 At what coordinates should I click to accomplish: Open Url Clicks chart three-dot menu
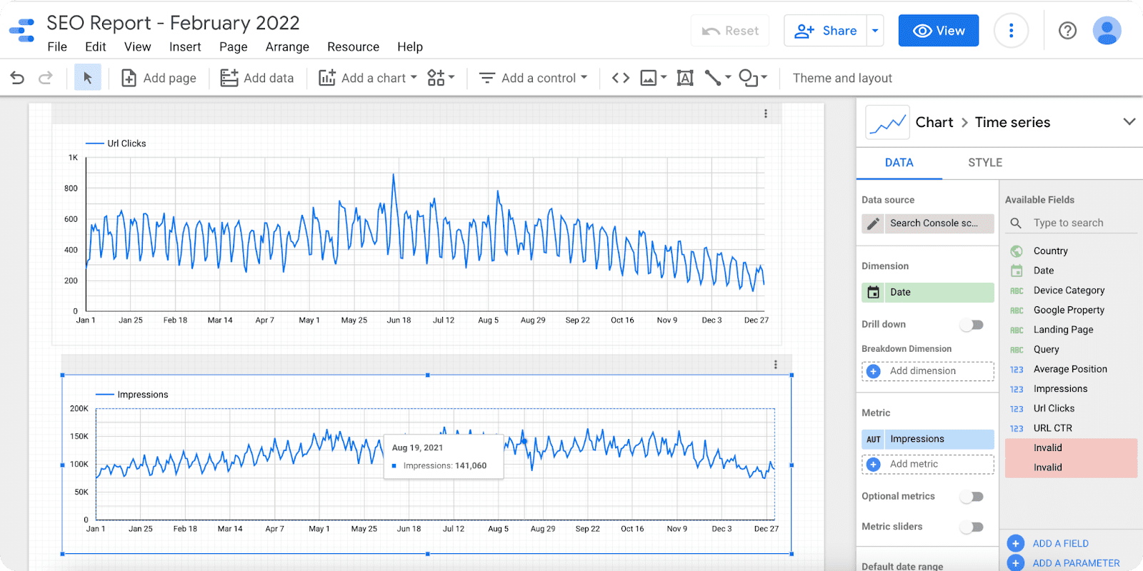click(x=766, y=113)
